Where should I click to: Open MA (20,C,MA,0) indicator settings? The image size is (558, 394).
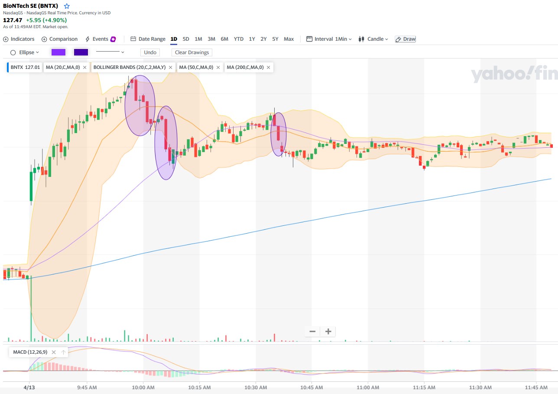pyautogui.click(x=63, y=67)
